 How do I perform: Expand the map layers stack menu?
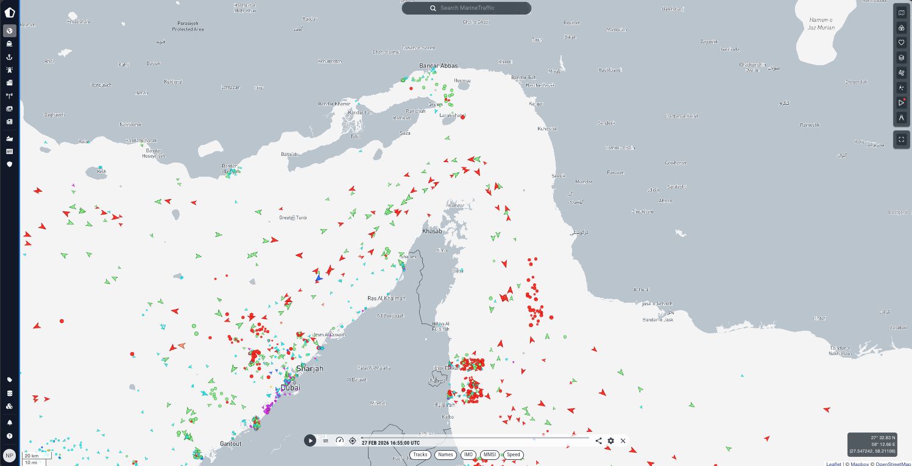(x=902, y=58)
